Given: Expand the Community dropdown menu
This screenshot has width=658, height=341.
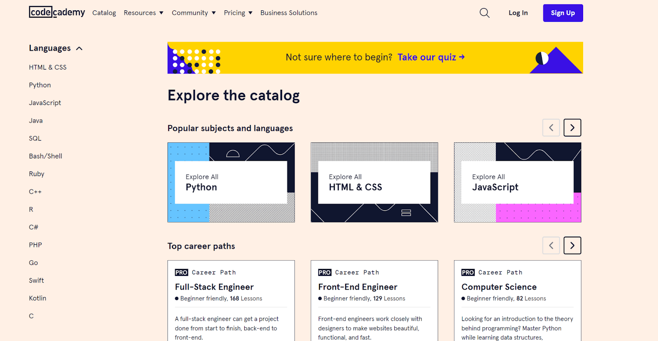Looking at the screenshot, I should click(194, 13).
